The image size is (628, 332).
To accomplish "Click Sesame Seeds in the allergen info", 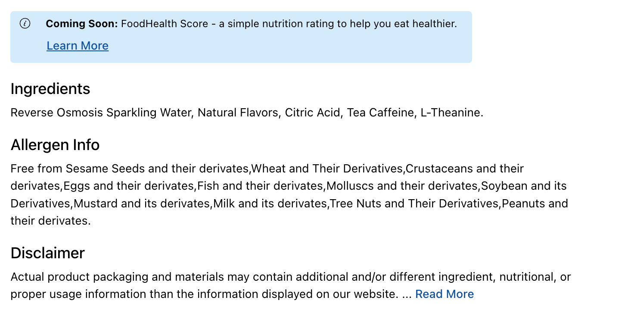I will click(x=105, y=168).
